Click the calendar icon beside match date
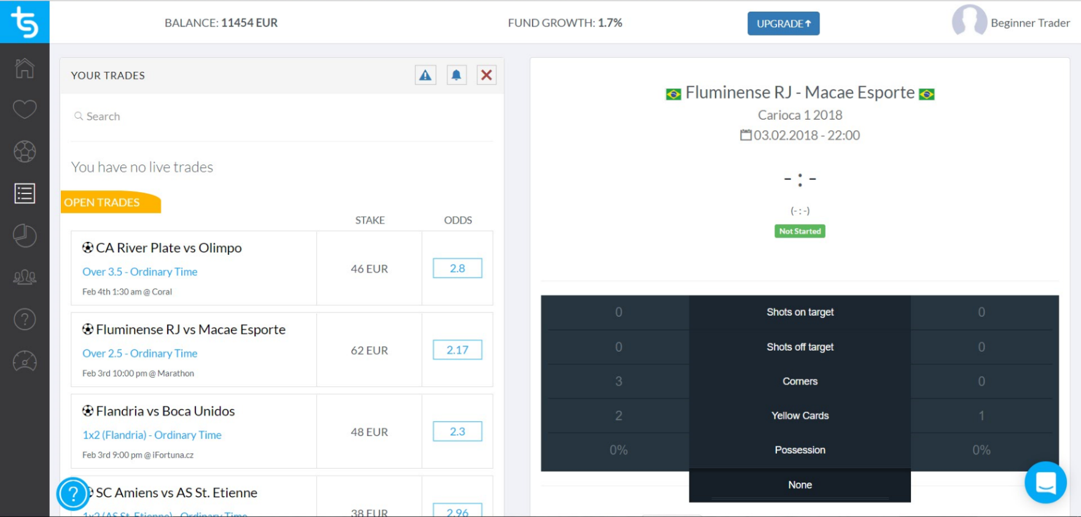Viewport: 1081px width, 517px height. tap(746, 134)
